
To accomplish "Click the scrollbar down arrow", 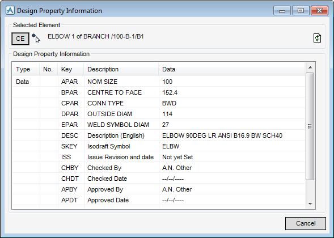I will tap(310, 204).
